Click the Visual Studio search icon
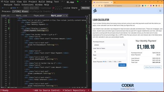The width and height of the screenshot is (164, 92). click(x=62, y=2)
